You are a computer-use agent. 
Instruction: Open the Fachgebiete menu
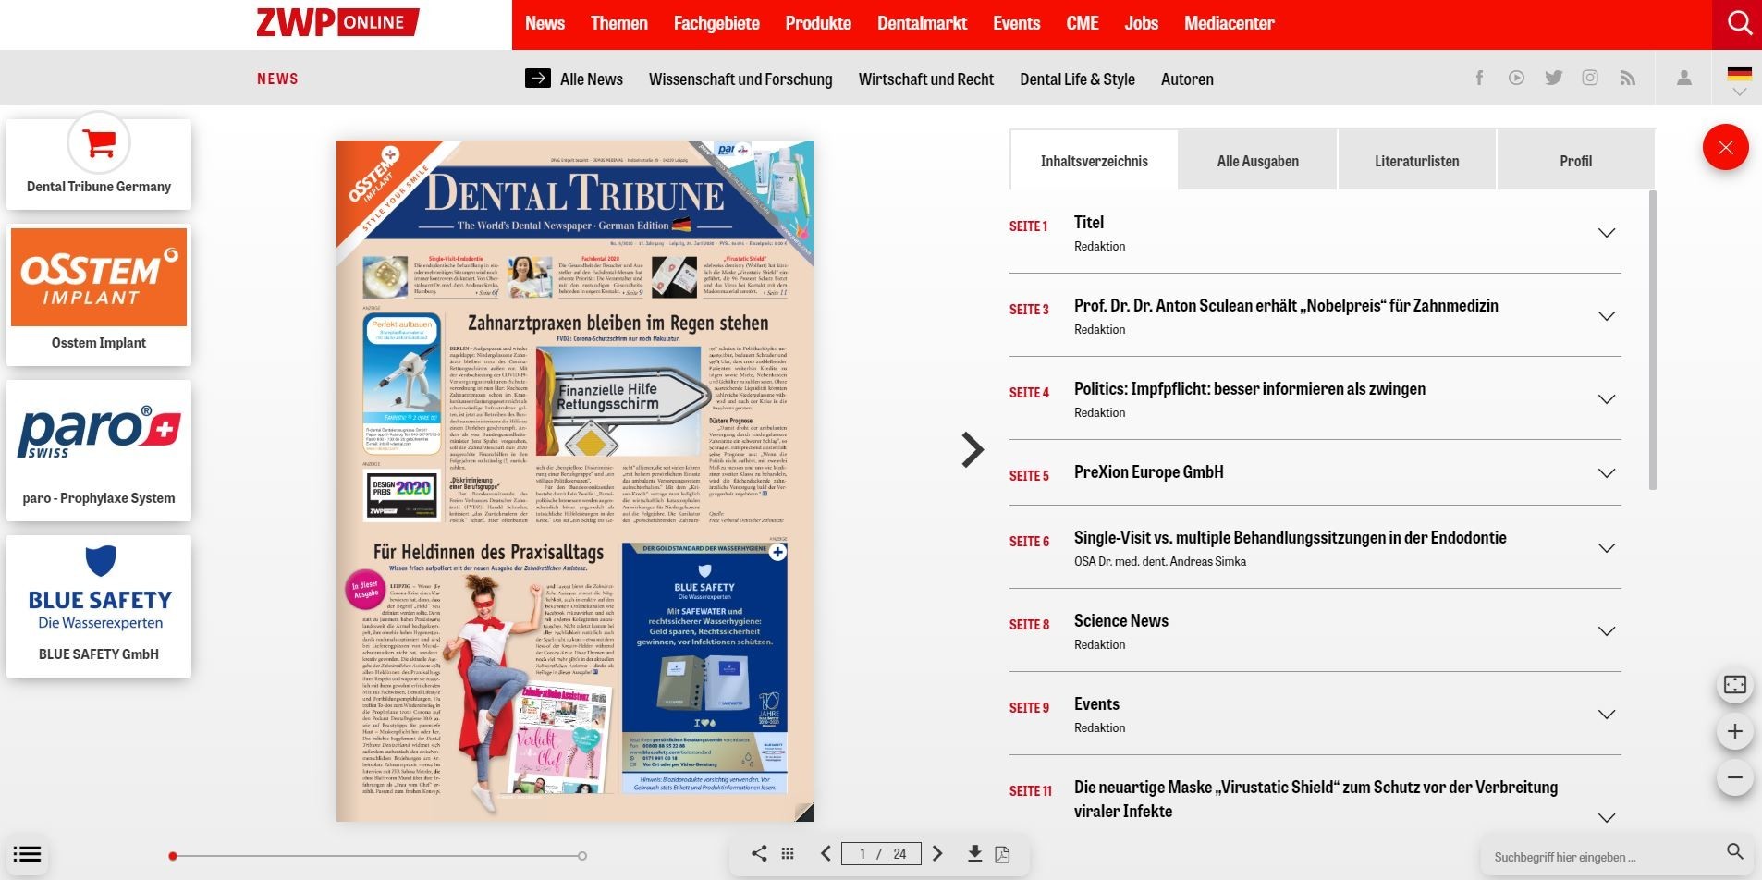(716, 23)
